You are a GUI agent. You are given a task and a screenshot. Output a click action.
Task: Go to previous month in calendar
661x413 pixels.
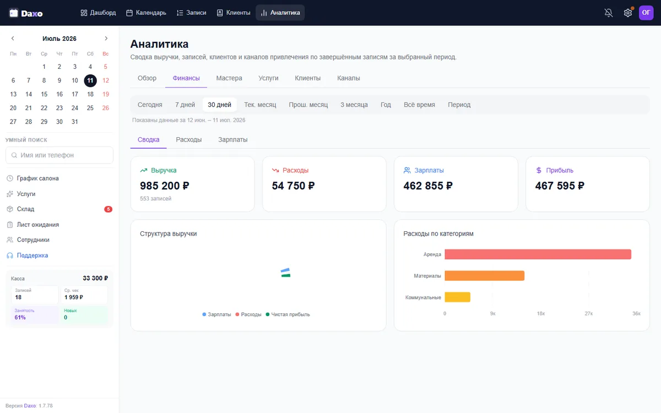coord(13,39)
